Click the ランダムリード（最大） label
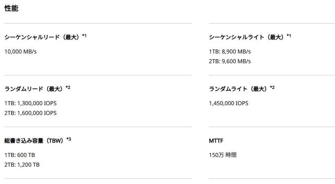Image resolution: width=335 pixels, height=184 pixels. [x=34, y=89]
